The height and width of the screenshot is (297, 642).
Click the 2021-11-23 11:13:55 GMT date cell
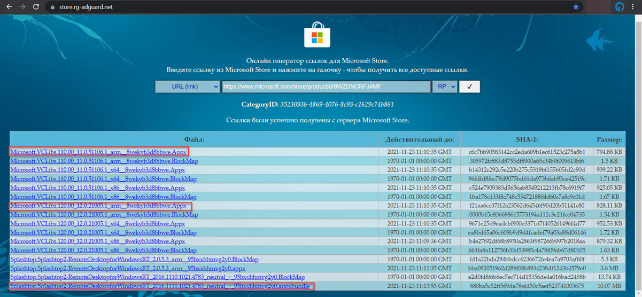[x=420, y=287]
